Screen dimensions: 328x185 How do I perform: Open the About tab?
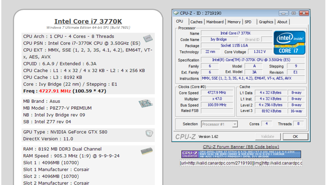point(282,22)
